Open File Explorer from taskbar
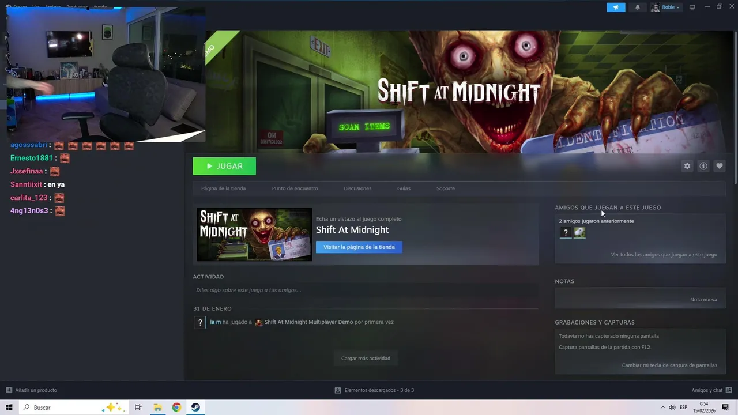738x415 pixels. coord(157,408)
